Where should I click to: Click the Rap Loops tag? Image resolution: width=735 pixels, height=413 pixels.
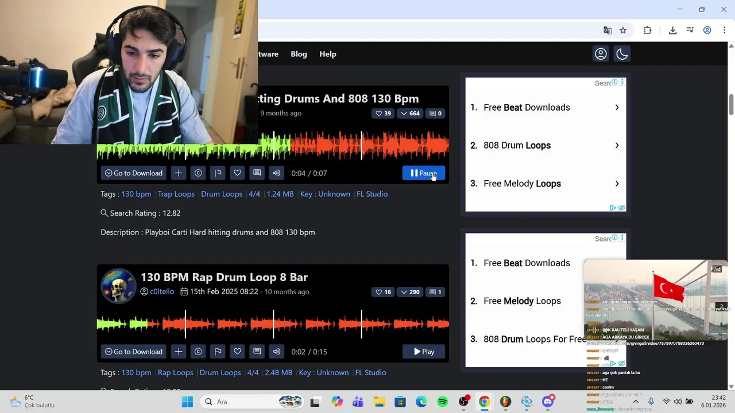click(x=175, y=372)
